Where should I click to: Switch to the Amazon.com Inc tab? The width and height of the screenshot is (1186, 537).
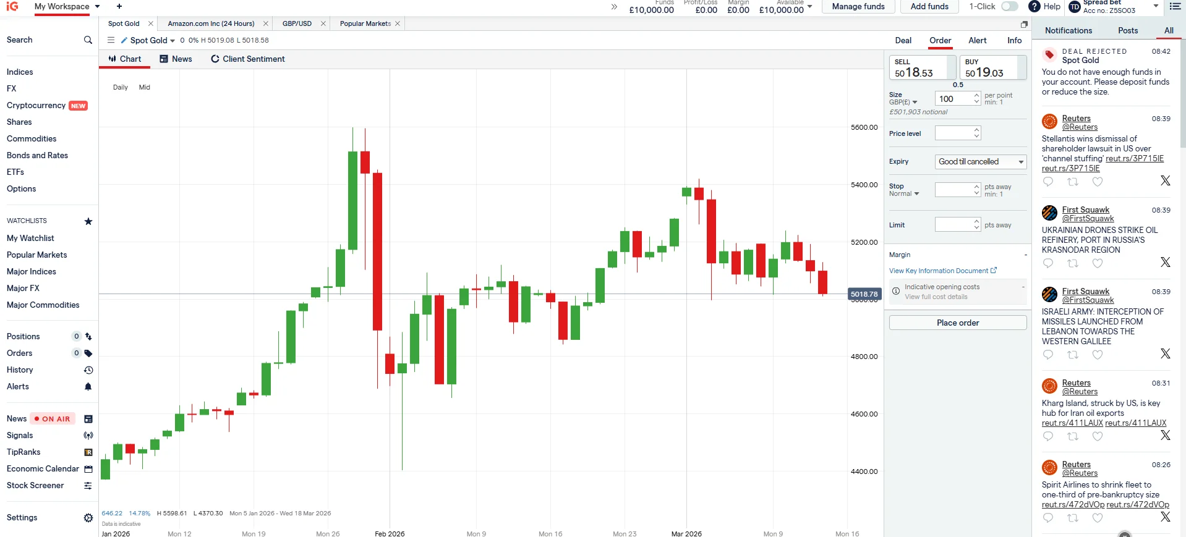click(211, 23)
